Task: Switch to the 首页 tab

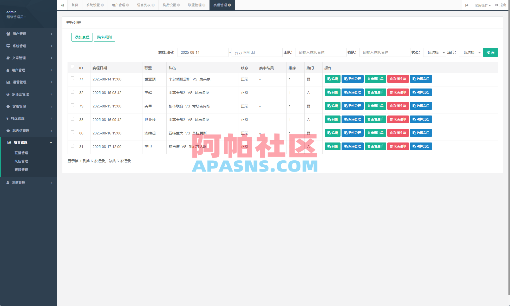Action: pyautogui.click(x=75, y=5)
